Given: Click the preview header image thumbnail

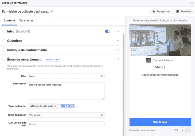Looking at the screenshot, I should click(160, 40).
